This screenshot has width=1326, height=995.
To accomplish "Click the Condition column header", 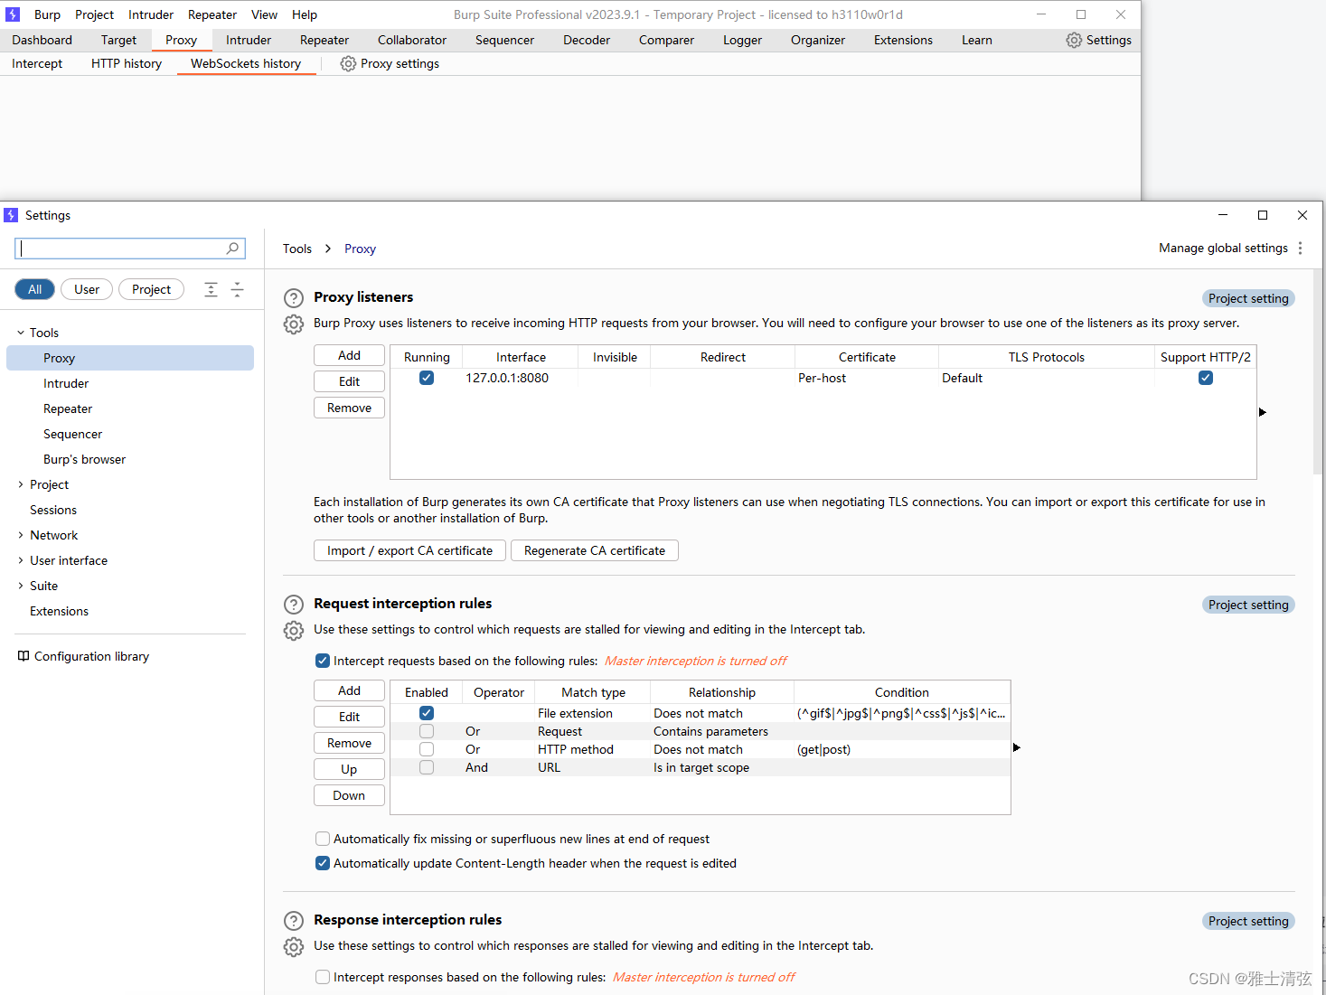I will (x=902, y=692).
